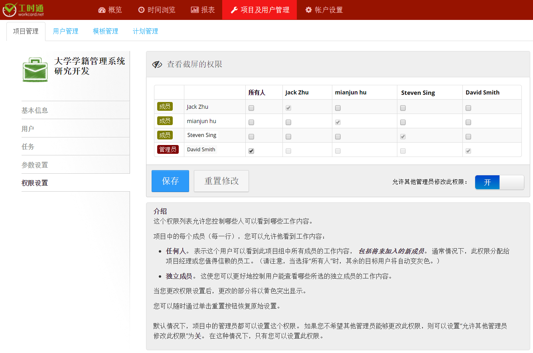Check 所有人 checkbox in Jack Zhu row
Image resolution: width=533 pixels, height=353 pixels.
pos(251,108)
